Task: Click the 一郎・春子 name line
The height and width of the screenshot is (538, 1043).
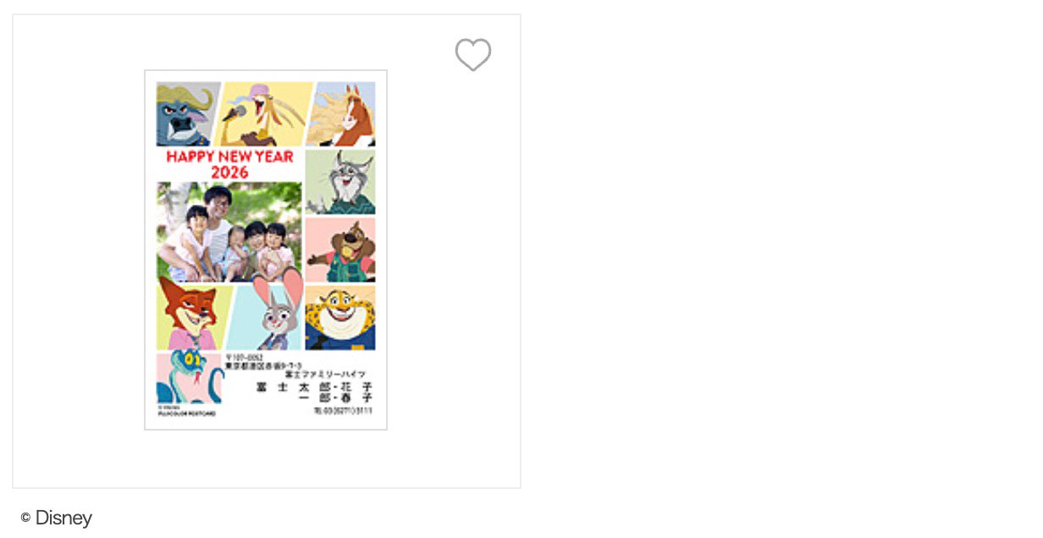Action: [x=336, y=398]
